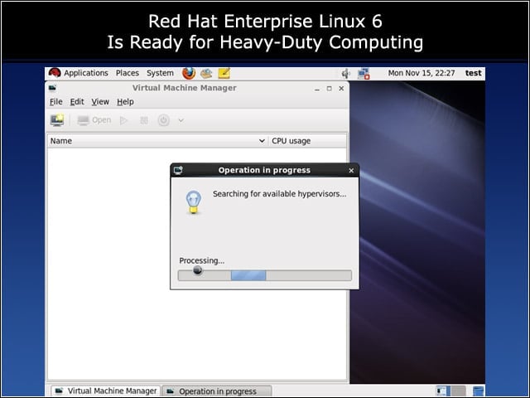Click the clock showing Mon Nov 15, 22:27

(x=422, y=73)
